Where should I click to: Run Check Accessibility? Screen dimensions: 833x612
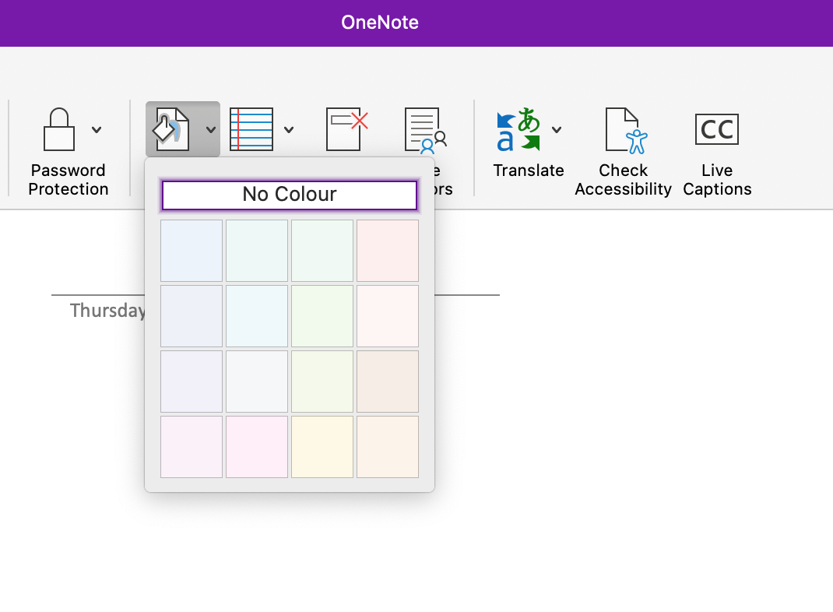point(623,130)
